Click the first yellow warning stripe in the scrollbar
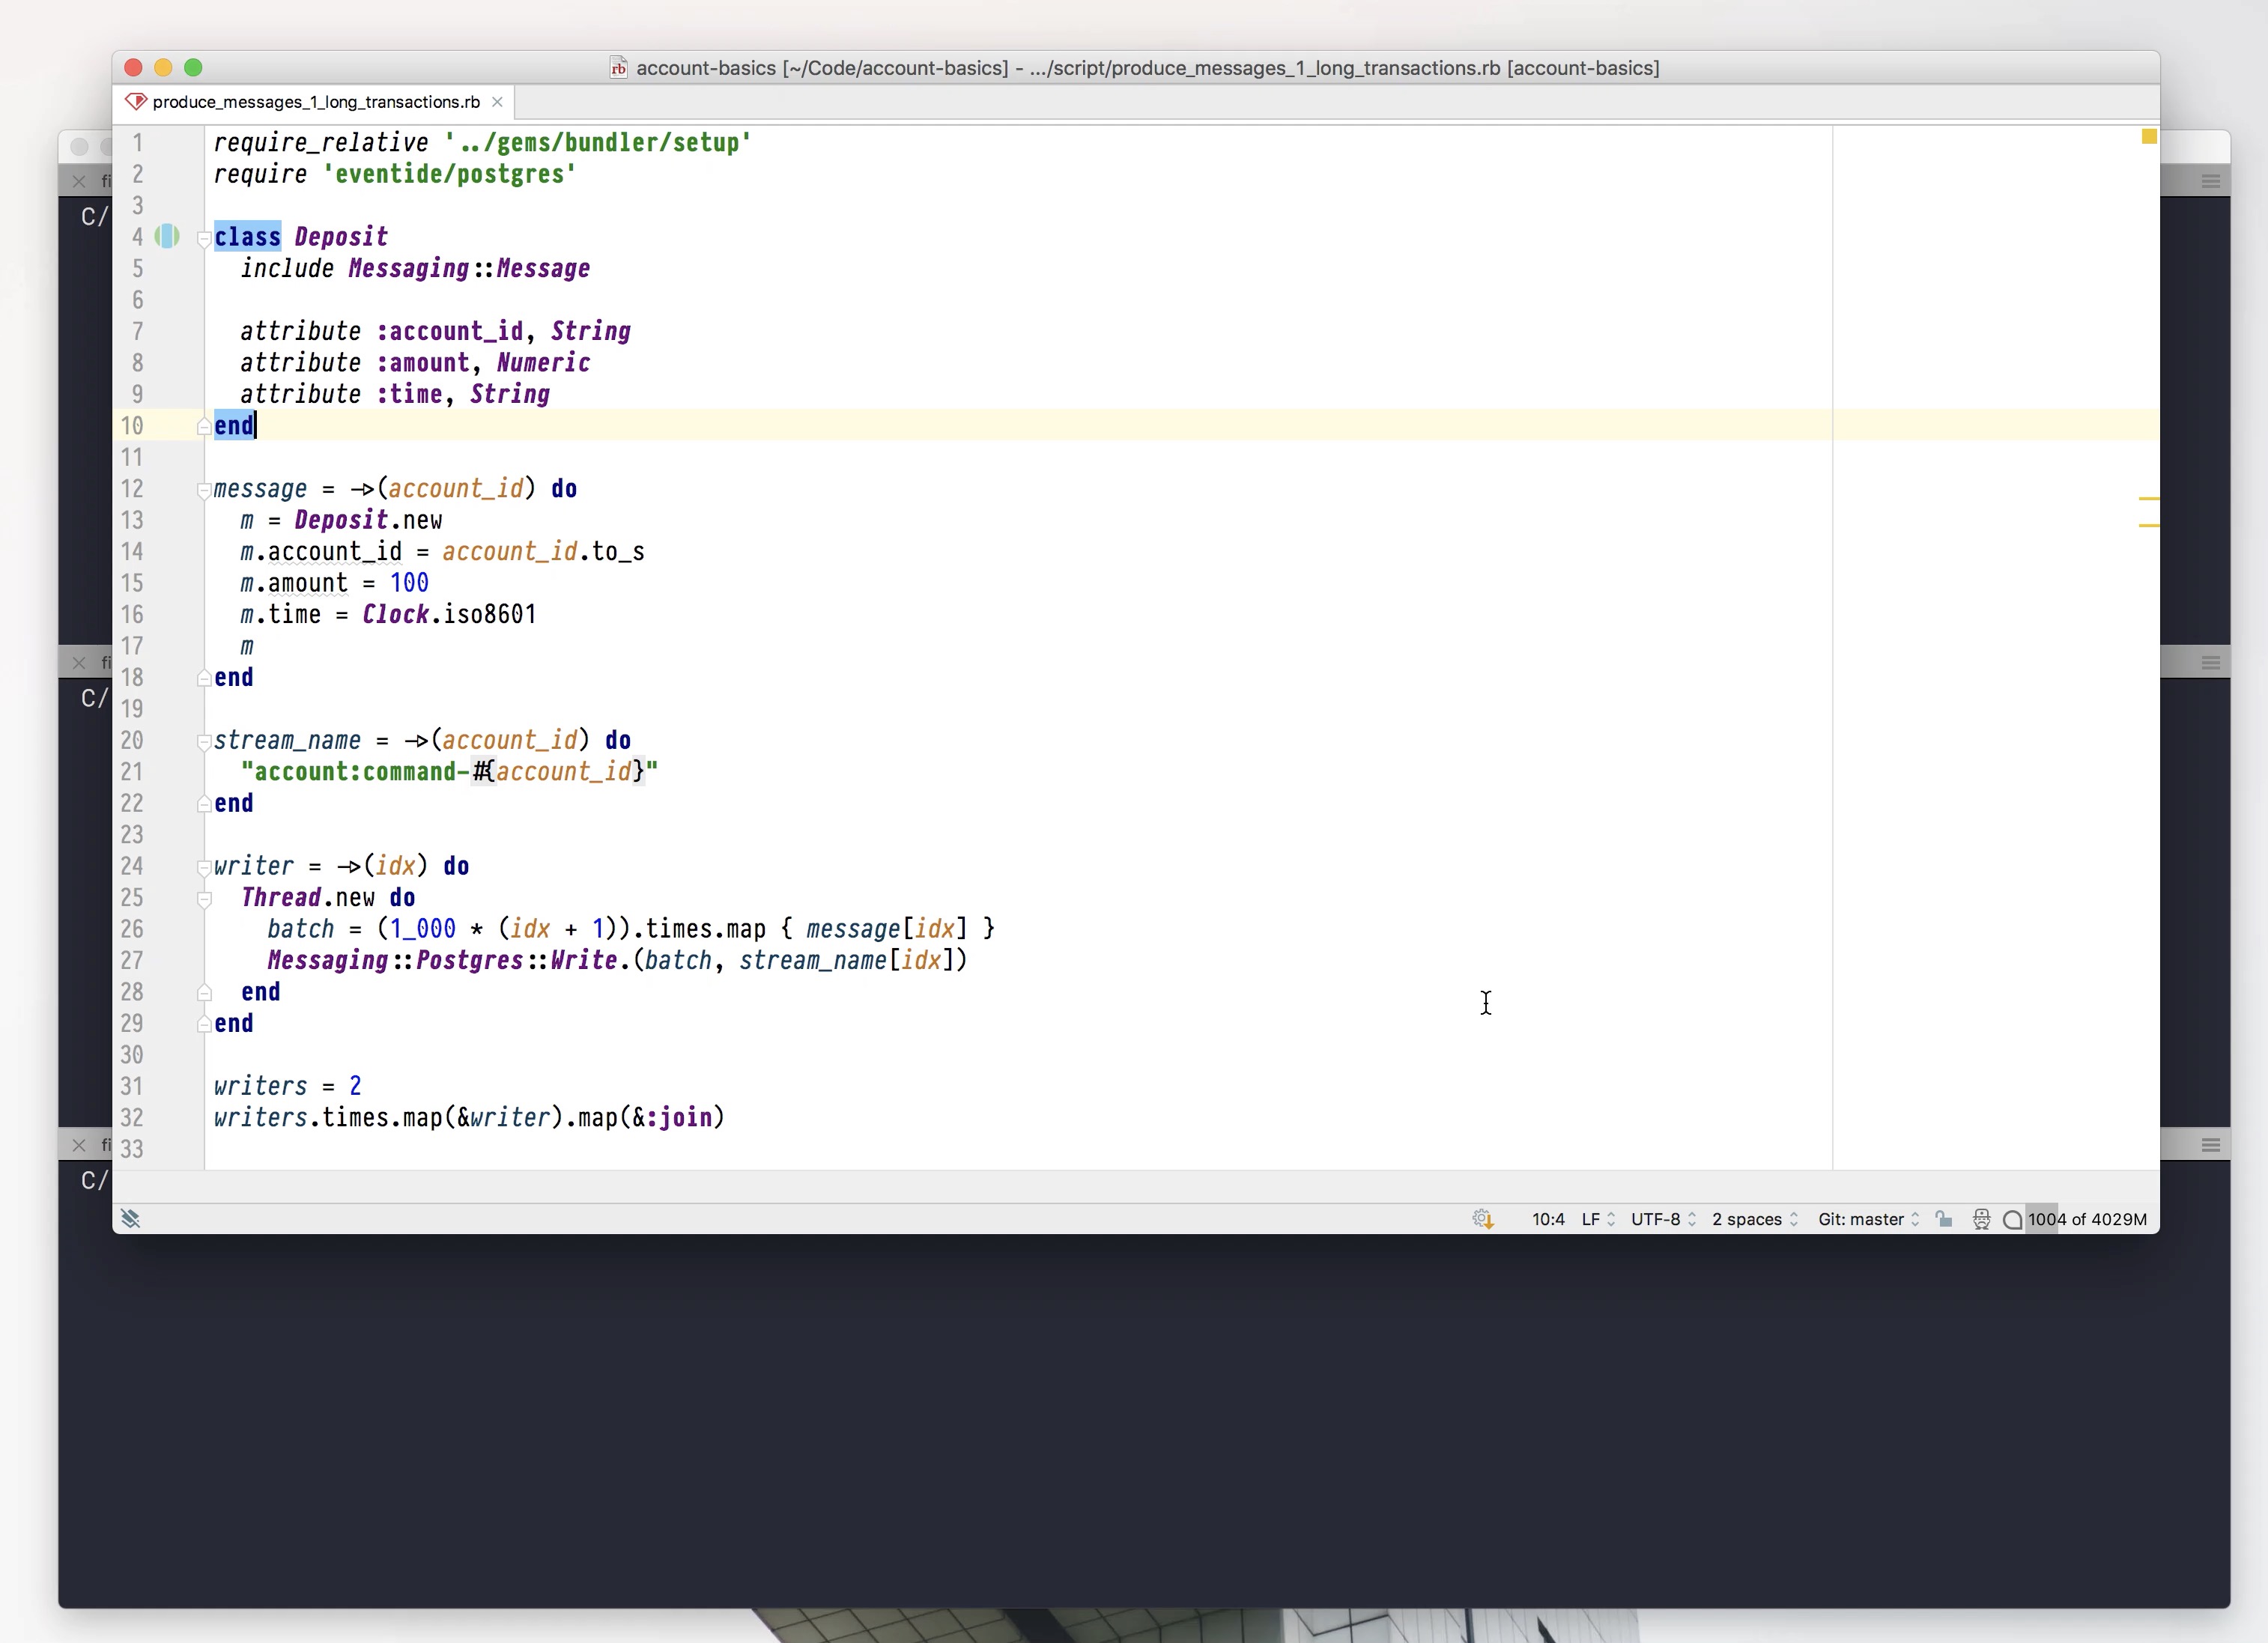 click(2149, 498)
